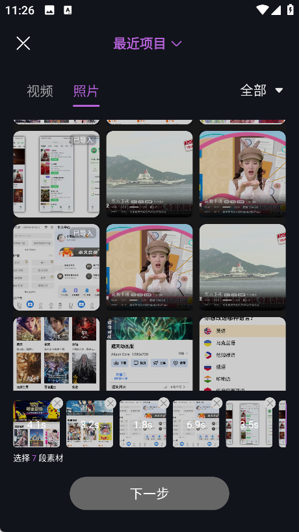Select the 照片 tab
This screenshot has height=532, width=299.
[86, 91]
